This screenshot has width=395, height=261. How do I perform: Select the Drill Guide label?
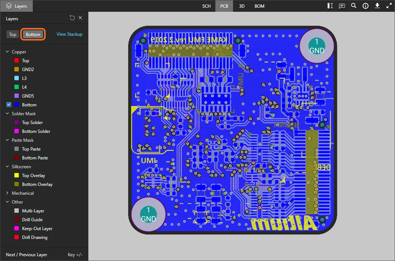click(32, 219)
